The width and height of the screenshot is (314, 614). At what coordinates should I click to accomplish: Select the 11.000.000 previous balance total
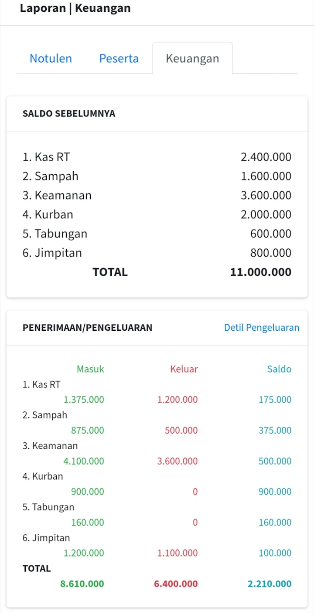click(261, 272)
